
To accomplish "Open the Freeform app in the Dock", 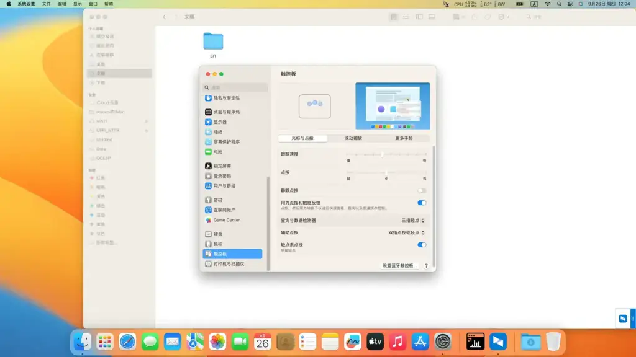I will pyautogui.click(x=353, y=342).
